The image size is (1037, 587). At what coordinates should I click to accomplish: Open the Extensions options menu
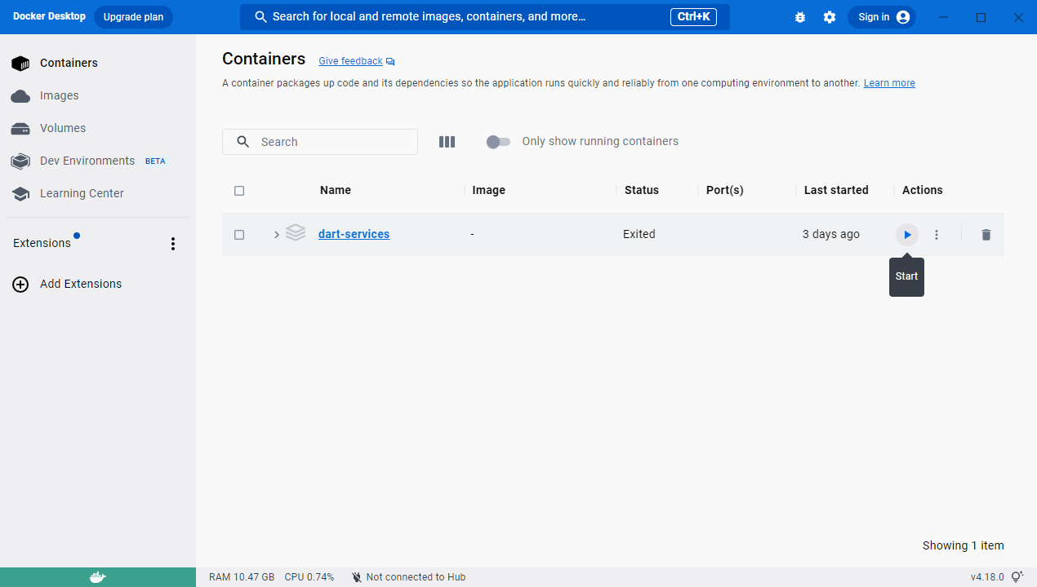point(172,244)
